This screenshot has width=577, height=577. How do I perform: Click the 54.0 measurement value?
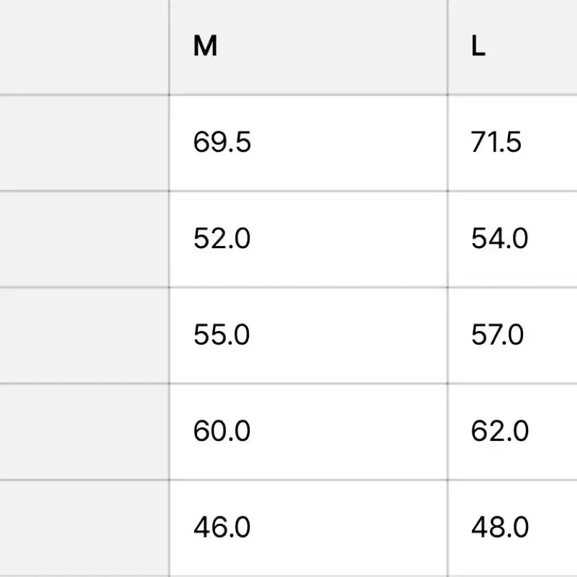500,239
